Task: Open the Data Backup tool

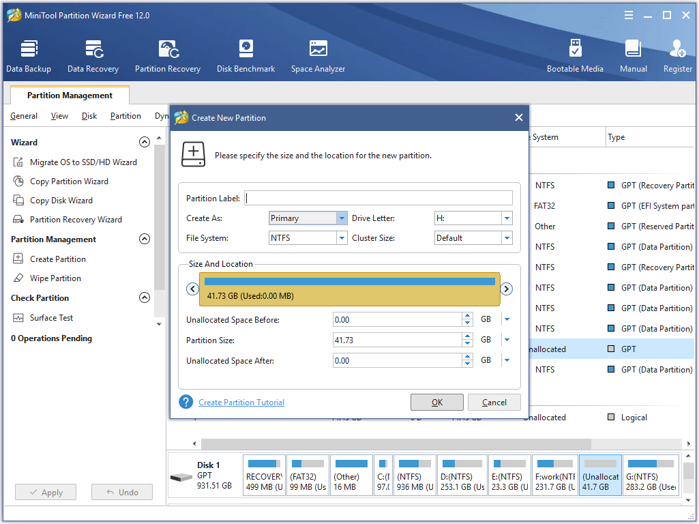Action: tap(29, 56)
